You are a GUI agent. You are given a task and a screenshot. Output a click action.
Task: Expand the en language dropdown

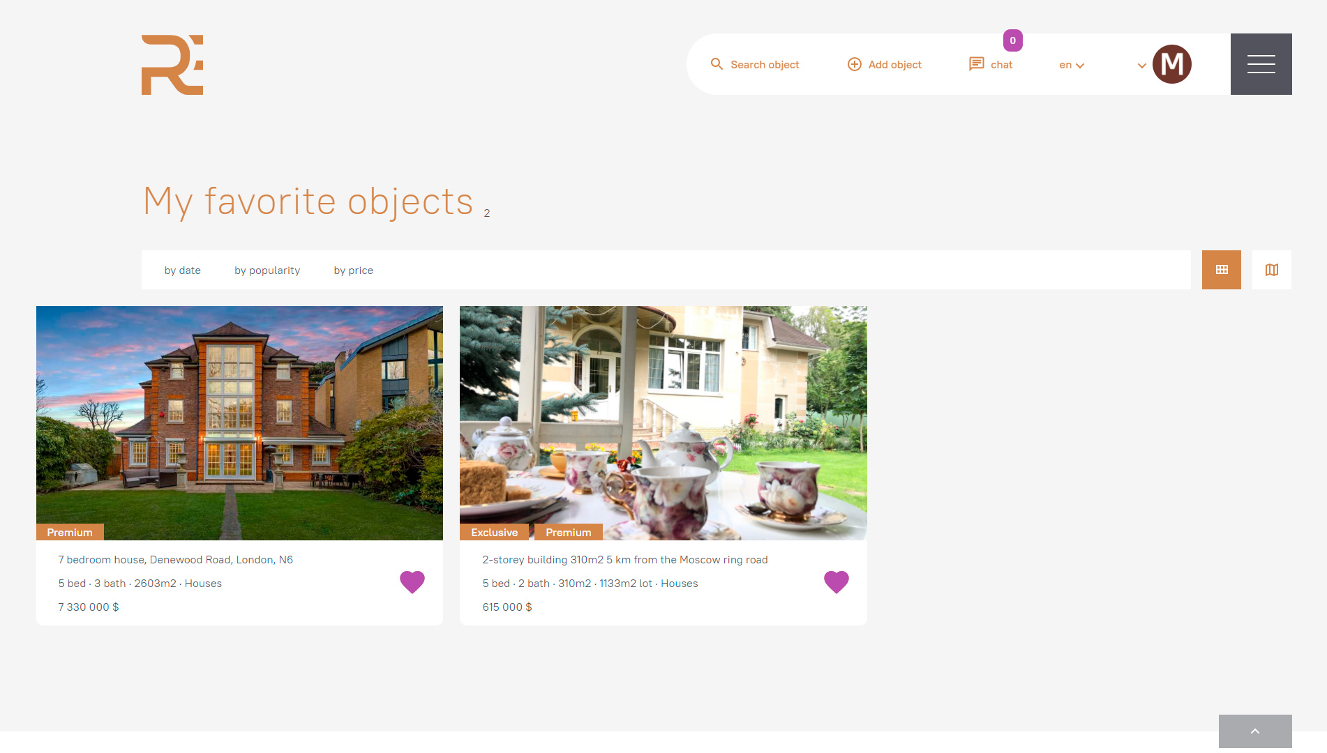pos(1072,65)
